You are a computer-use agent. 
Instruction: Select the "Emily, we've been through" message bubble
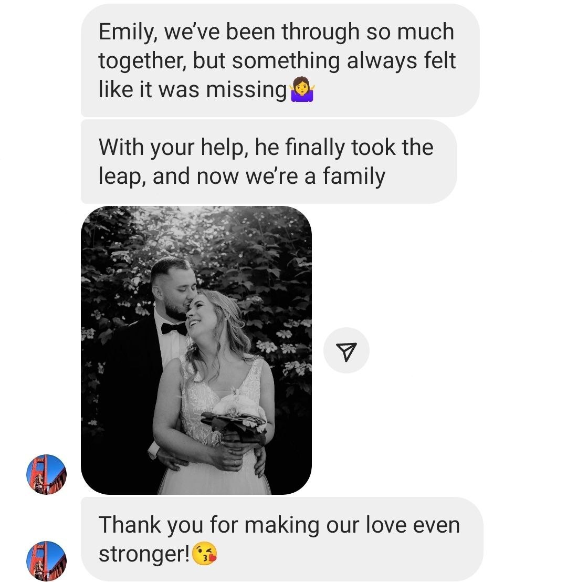(280, 60)
